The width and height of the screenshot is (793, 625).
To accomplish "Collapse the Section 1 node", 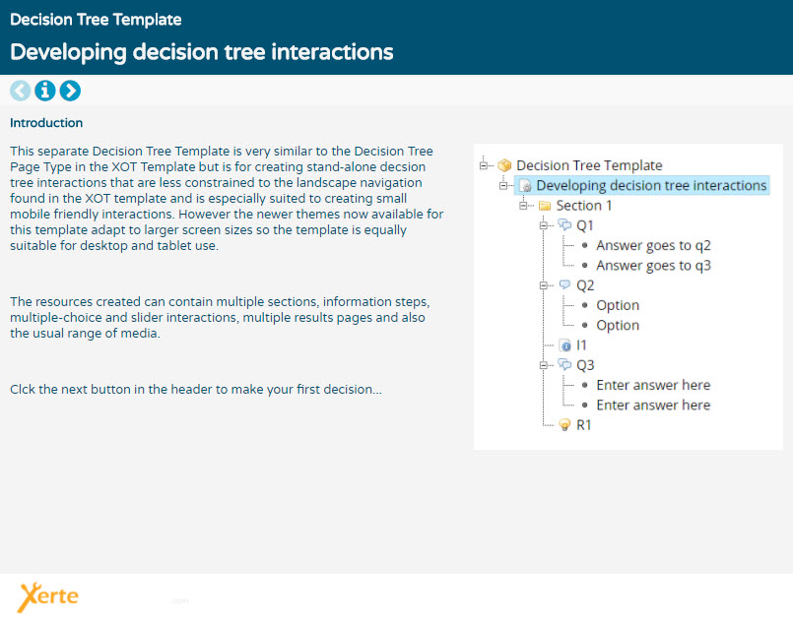I will tap(523, 205).
